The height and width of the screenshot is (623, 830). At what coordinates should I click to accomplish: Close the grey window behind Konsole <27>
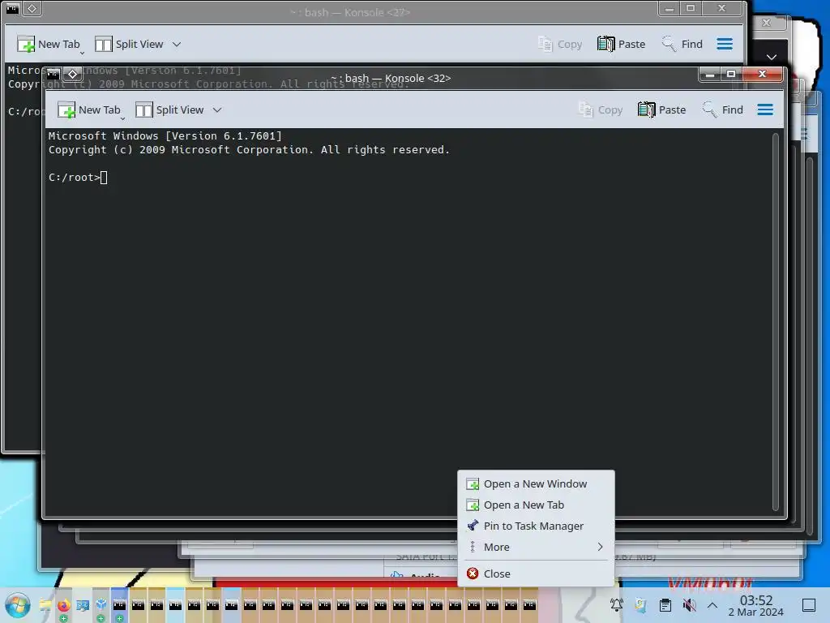767,23
